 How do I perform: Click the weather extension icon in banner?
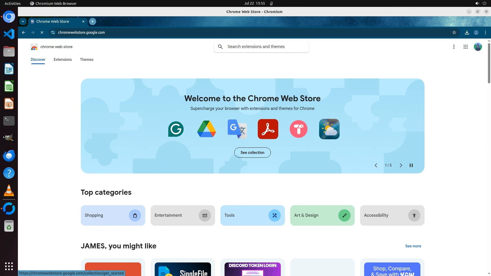coord(329,129)
